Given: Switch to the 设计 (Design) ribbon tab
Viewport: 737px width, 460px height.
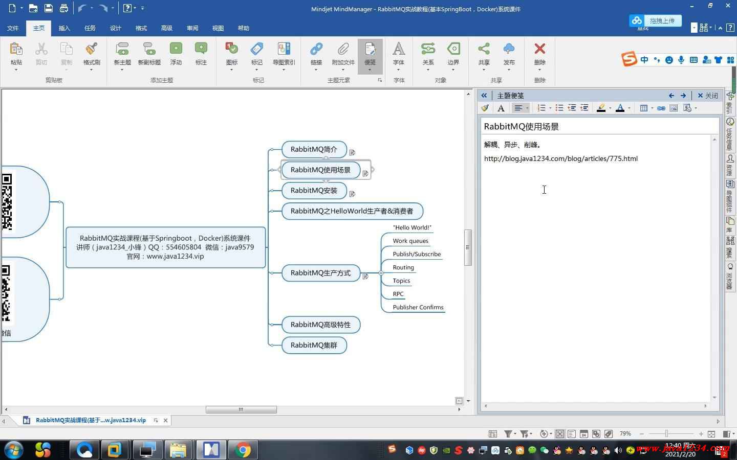Looking at the screenshot, I should point(116,28).
